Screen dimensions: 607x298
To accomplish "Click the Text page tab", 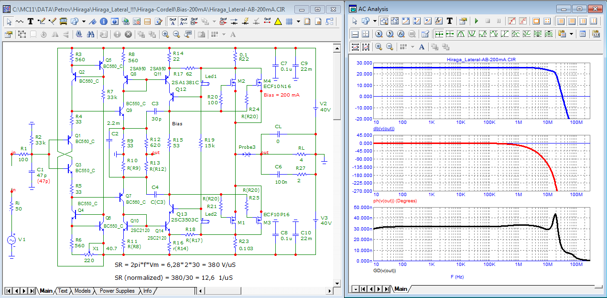I will 63,291.
